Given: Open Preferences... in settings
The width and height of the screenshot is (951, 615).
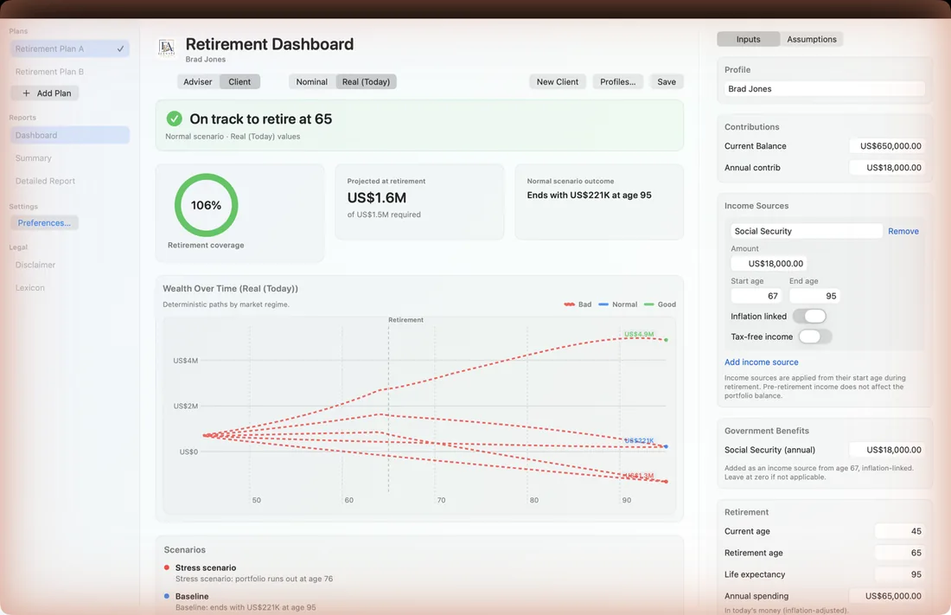Looking at the screenshot, I should (x=44, y=223).
